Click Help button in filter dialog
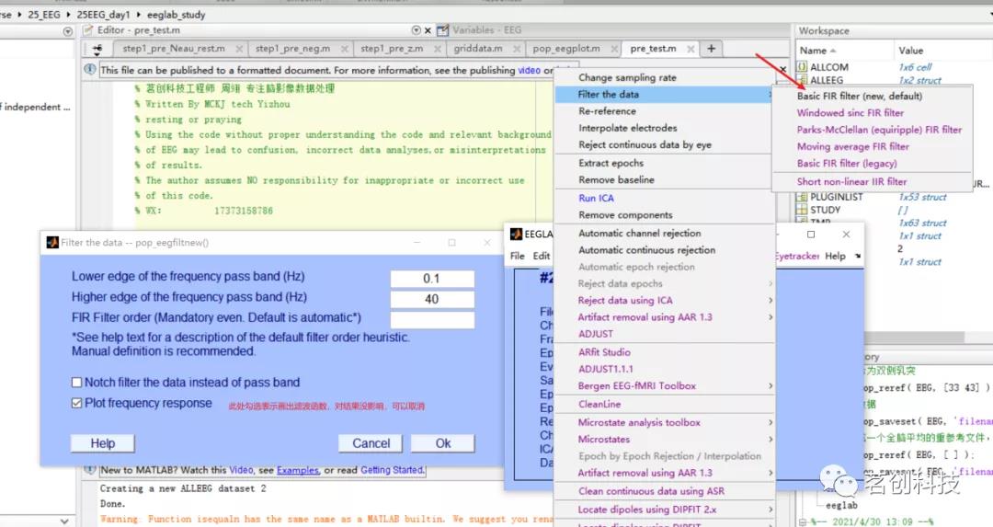 [x=103, y=443]
